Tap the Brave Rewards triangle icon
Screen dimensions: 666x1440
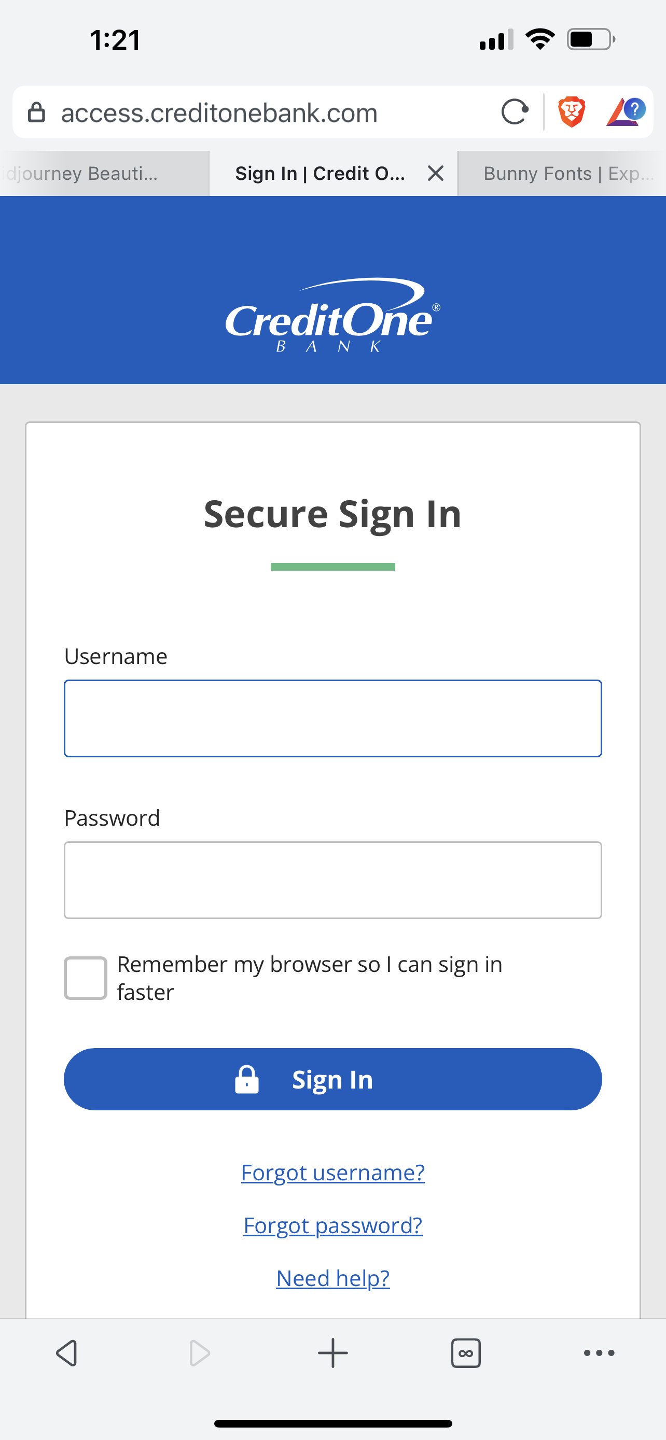tap(625, 112)
